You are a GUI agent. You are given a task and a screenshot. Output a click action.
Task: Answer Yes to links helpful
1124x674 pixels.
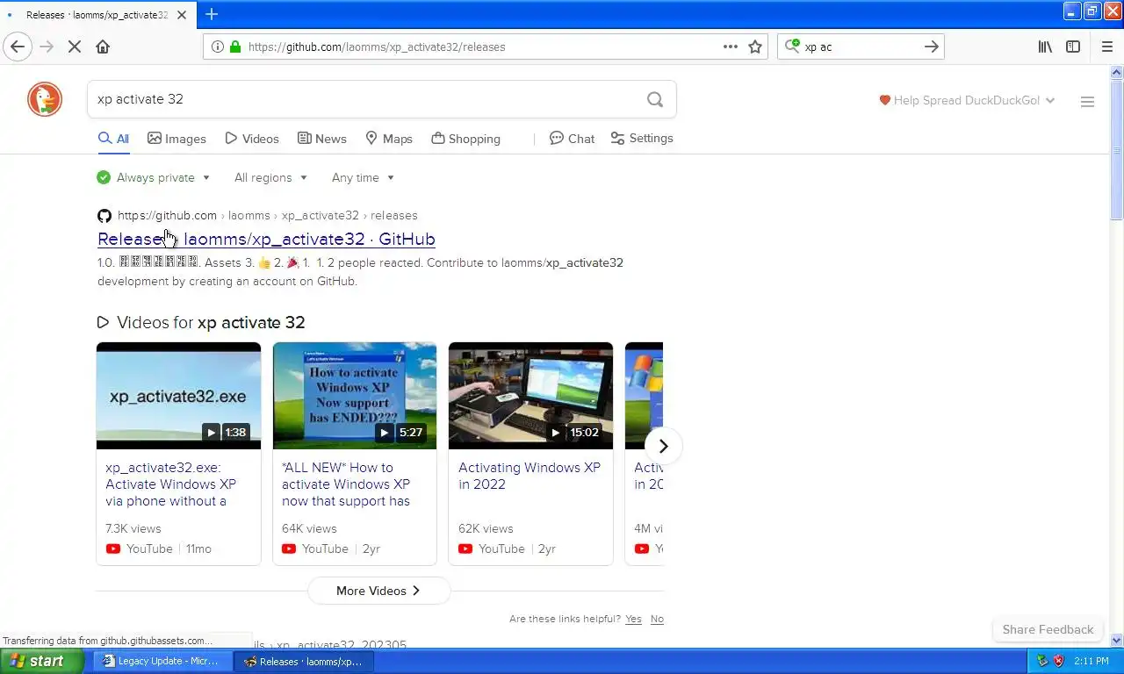point(633,619)
